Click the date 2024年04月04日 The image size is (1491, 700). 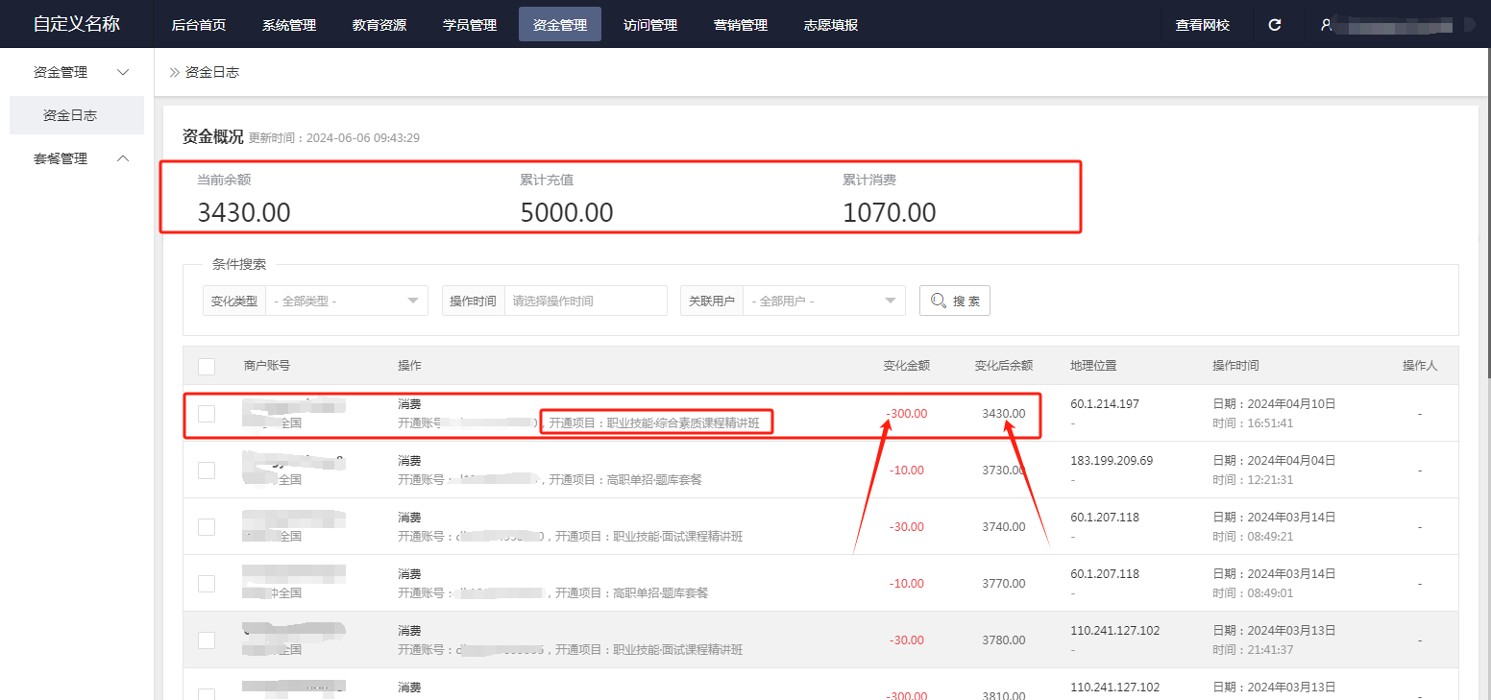point(1292,461)
